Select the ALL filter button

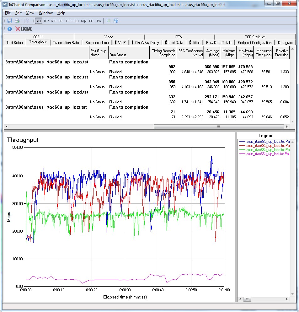(x=39, y=21)
